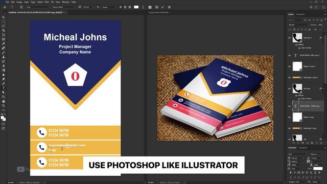Open anti-aliasing dropdown in options bar
This screenshot has height=184, width=327.
pos(109,7)
